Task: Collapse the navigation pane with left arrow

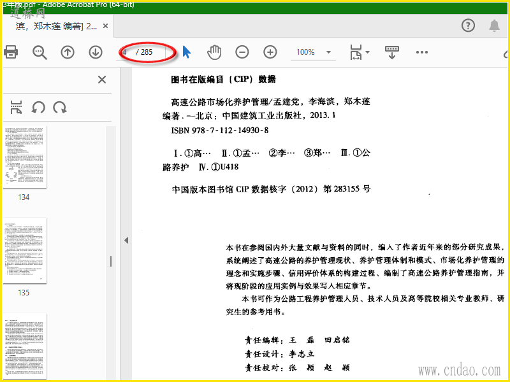Action: point(126,241)
